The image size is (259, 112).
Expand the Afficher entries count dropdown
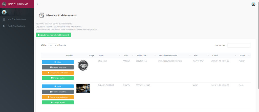pyautogui.click(x=53, y=45)
